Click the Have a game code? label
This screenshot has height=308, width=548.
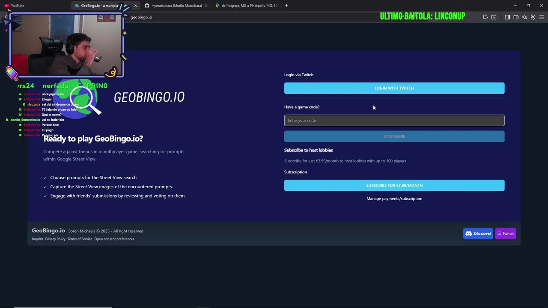(302, 107)
